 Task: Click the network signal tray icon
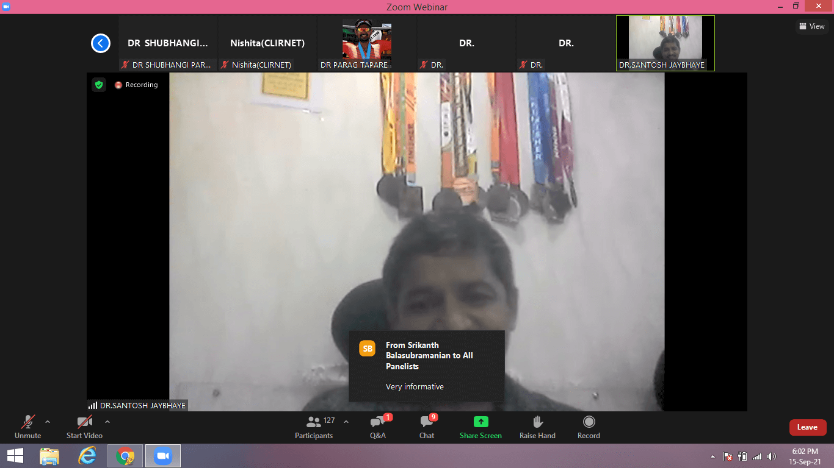757,456
